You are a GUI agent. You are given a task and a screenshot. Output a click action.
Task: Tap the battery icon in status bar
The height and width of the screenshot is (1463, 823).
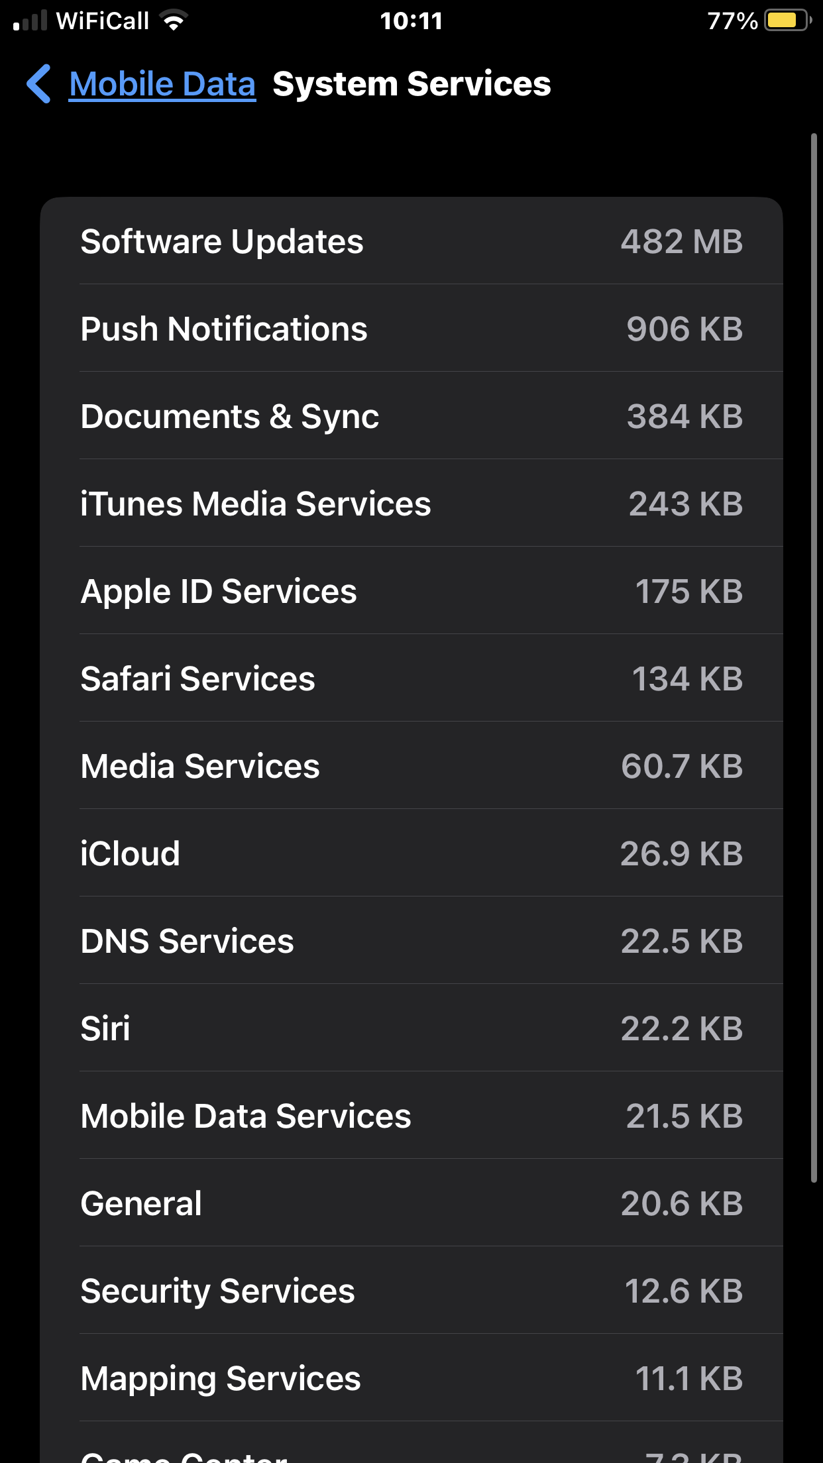coord(787,21)
